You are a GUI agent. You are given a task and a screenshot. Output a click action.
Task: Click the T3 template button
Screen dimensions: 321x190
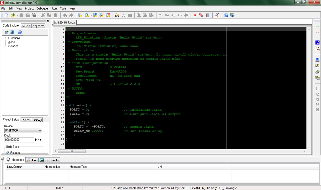[317, 99]
